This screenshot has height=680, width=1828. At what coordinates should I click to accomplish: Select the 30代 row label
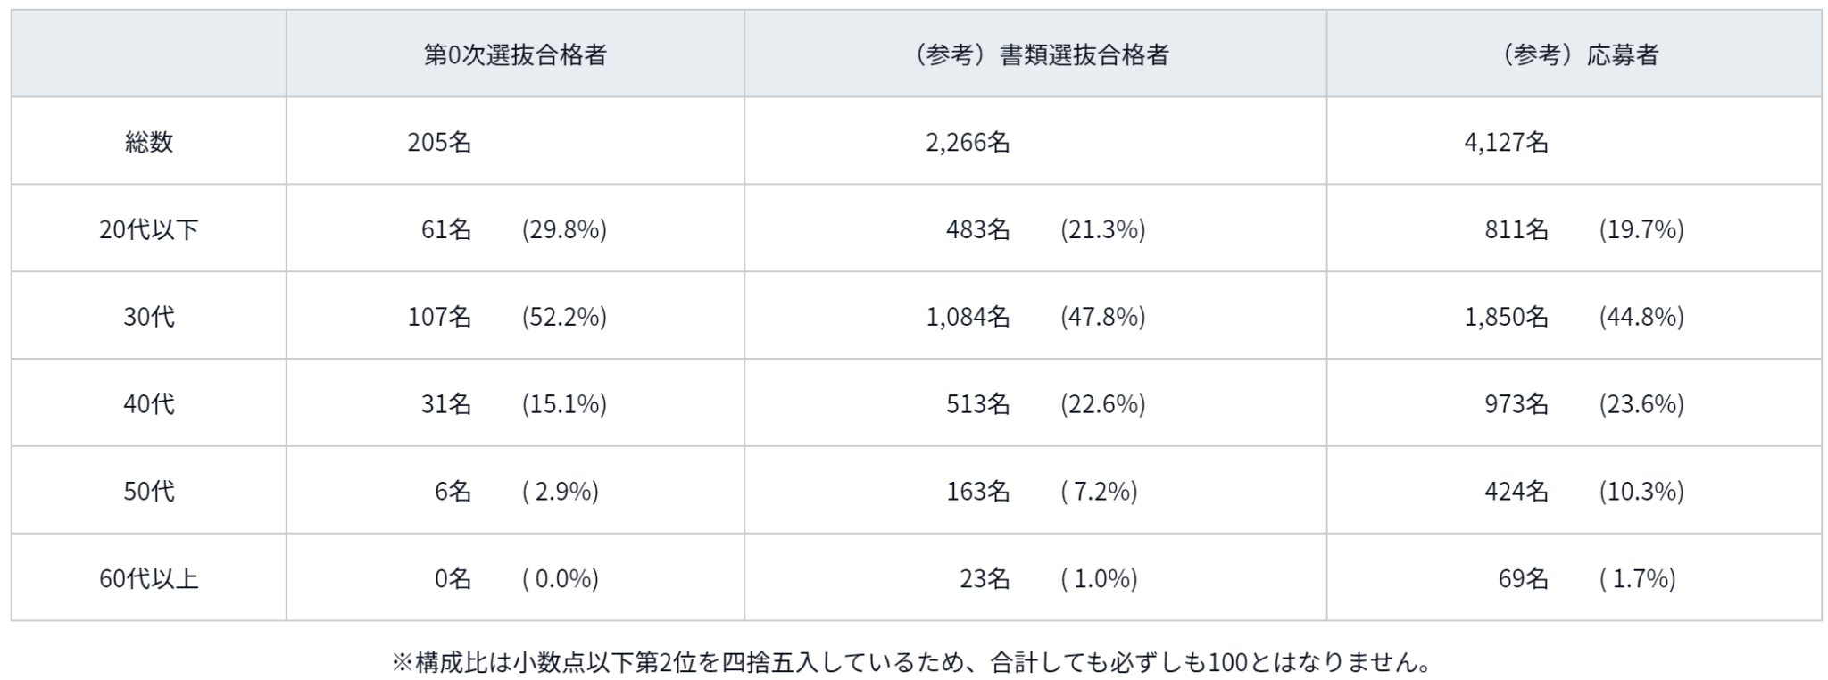[148, 317]
